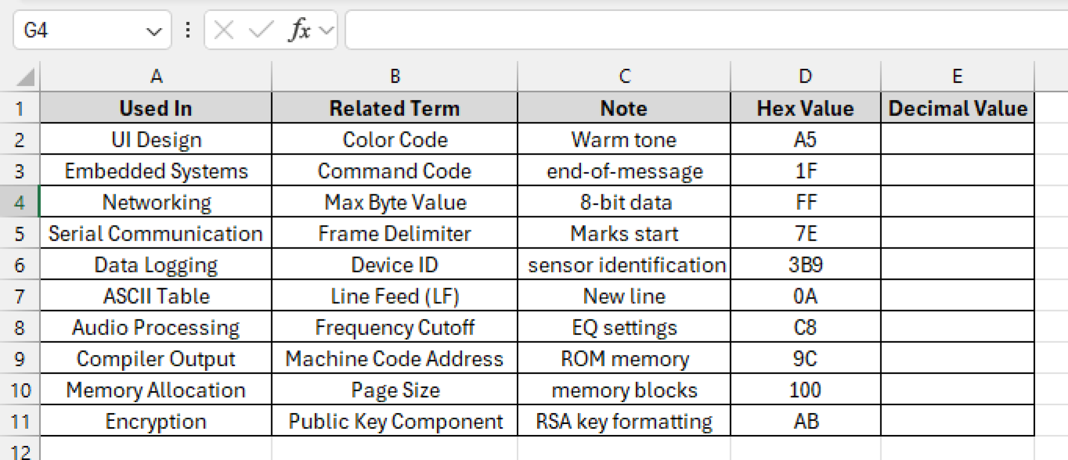Viewport: 1068px width, 460px height.
Task: Select empty cell E2 beside A5
Action: (x=957, y=140)
